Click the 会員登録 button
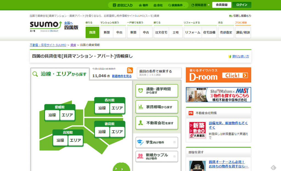281x171 pixels. coord(222,5)
